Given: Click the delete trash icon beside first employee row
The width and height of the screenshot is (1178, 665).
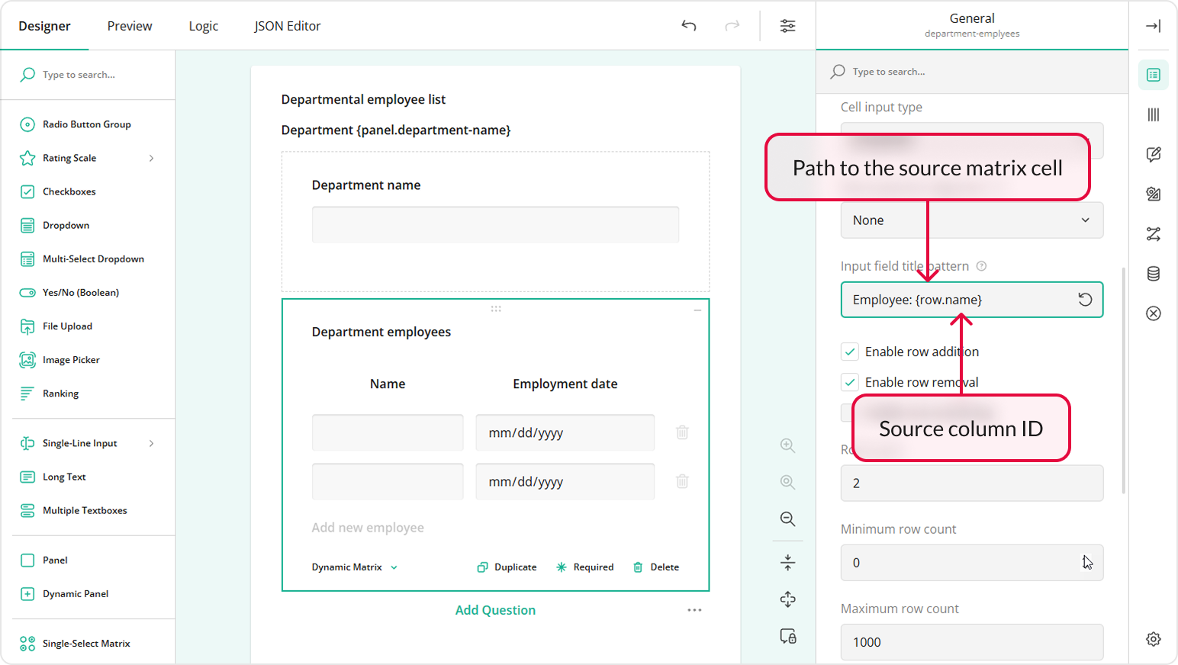Looking at the screenshot, I should point(681,432).
